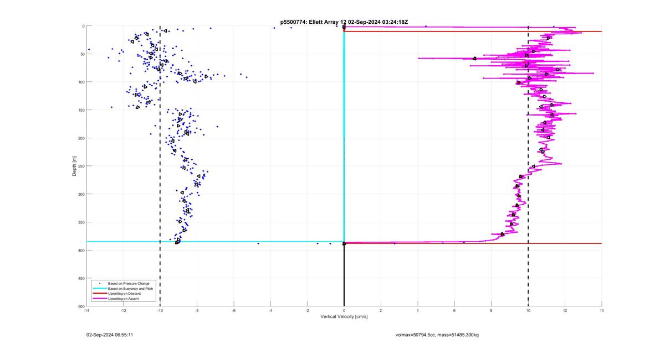Click the depth axis tick label "400"

80,250
